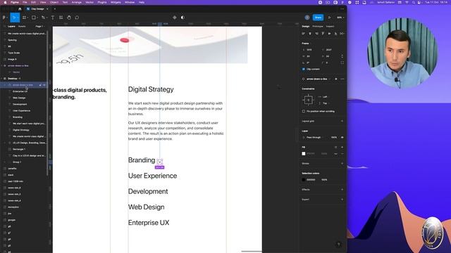The image size is (451, 253).
Task: Open the Resources components tool
Action: (x=61, y=18)
